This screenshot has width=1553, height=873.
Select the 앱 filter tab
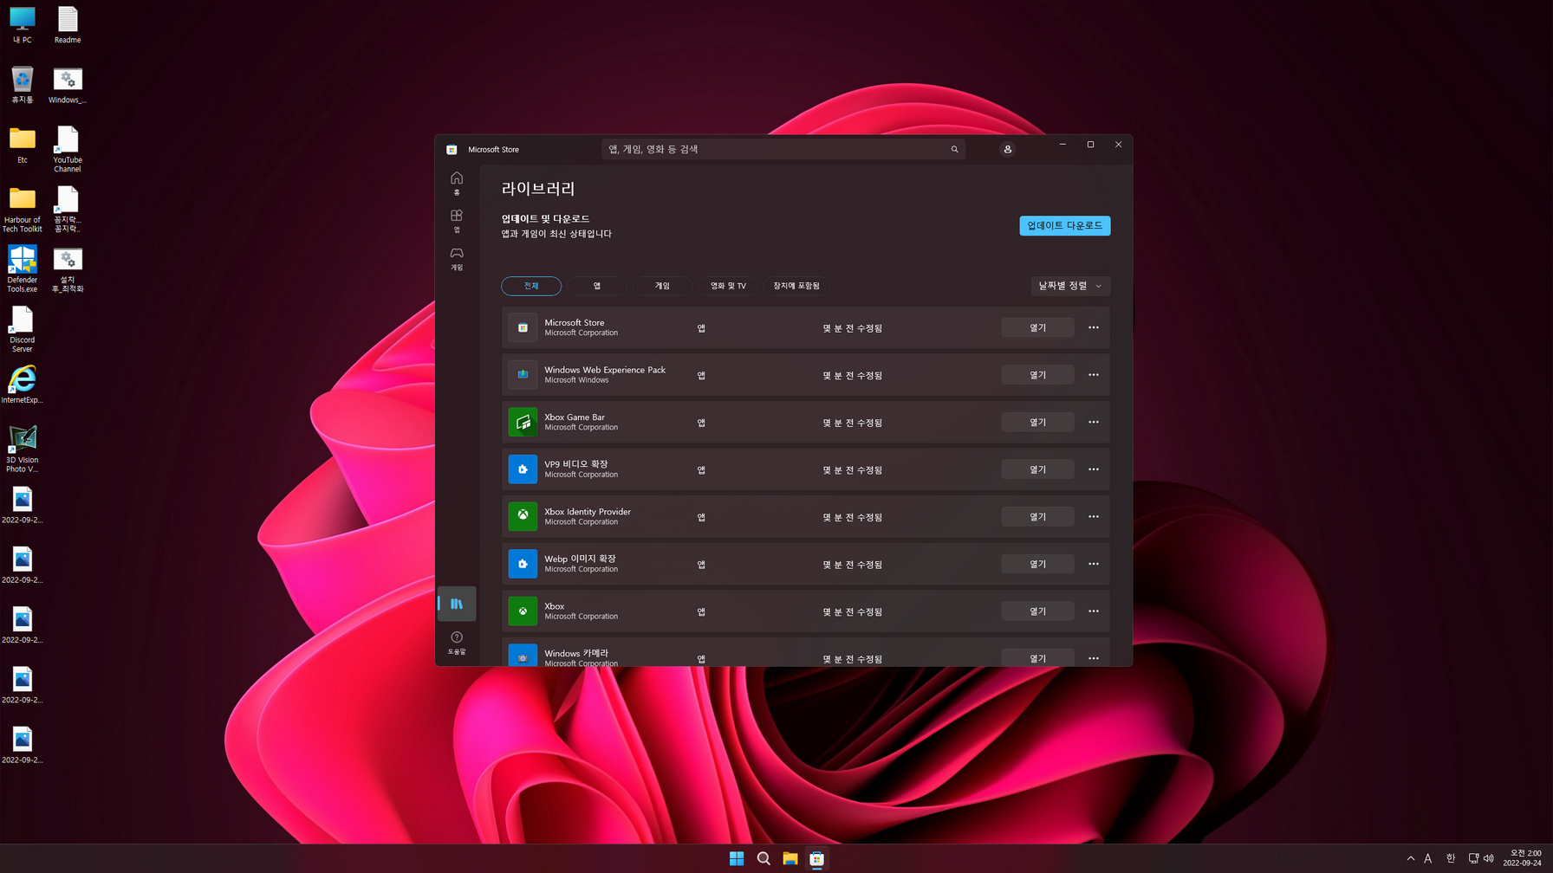(x=597, y=286)
